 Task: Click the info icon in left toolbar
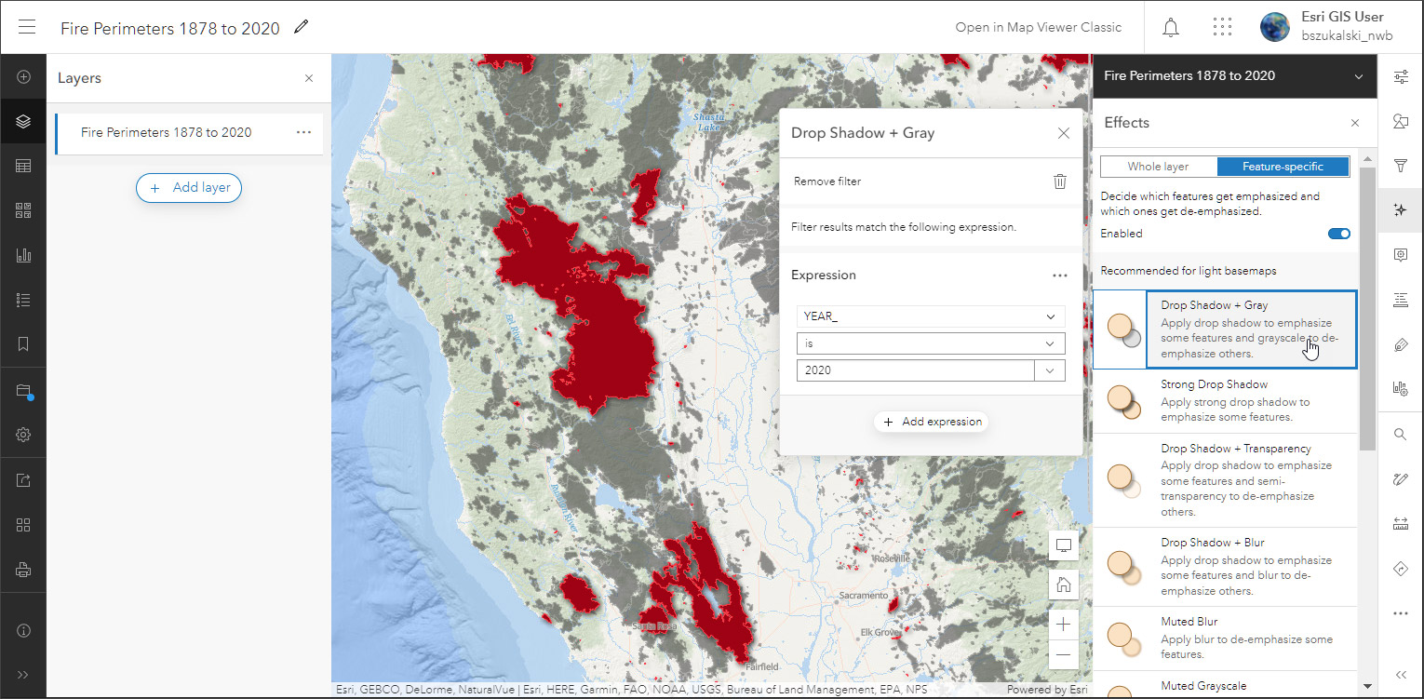[24, 630]
